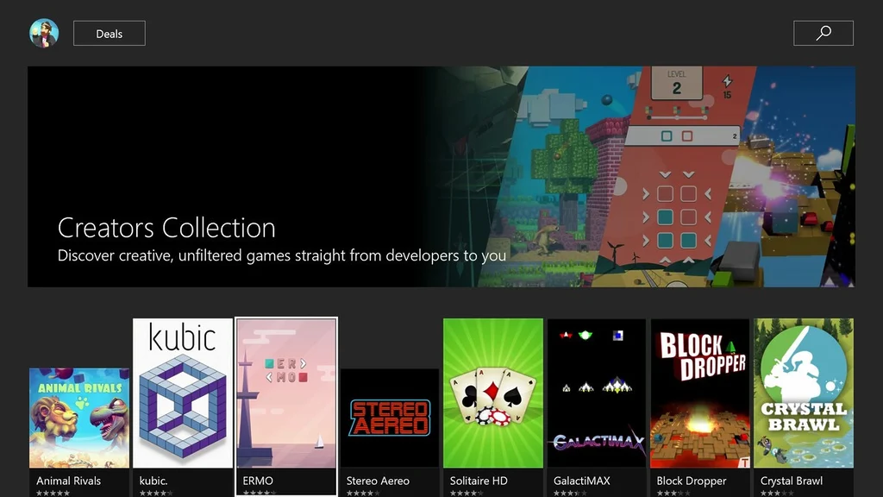The height and width of the screenshot is (497, 883).
Task: Select the Crystal Brawl game cover
Action: [x=804, y=393]
